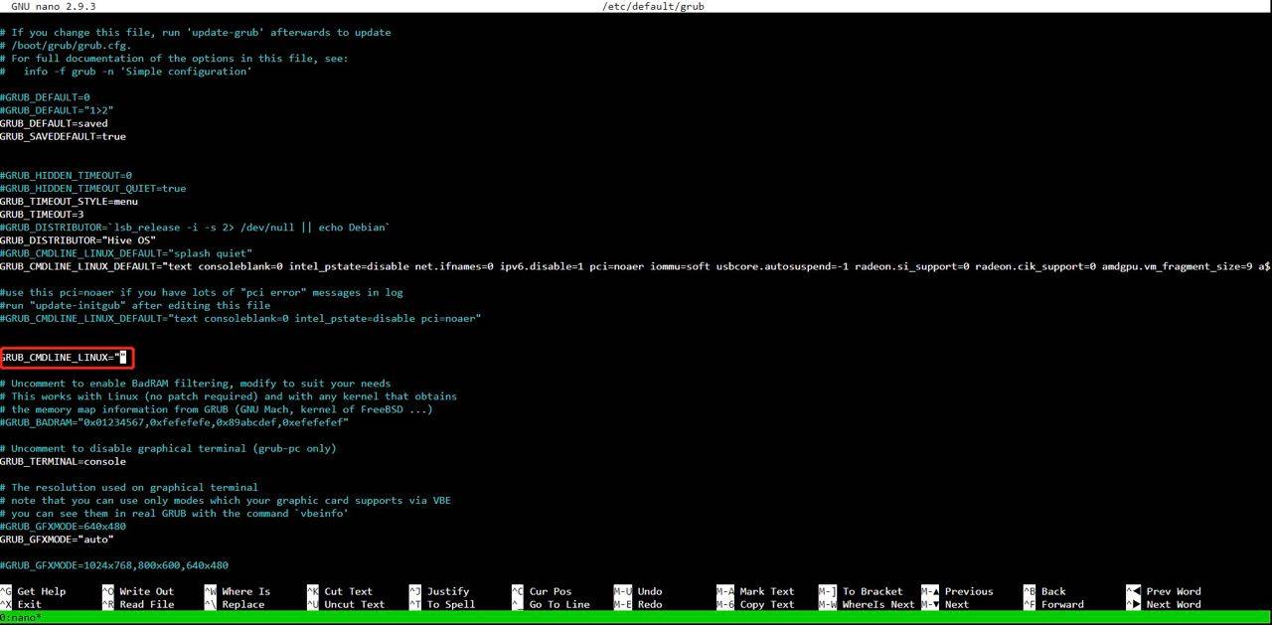Image resolution: width=1272 pixels, height=625 pixels.
Task: Click the Cut Text shortcut
Action: point(348,591)
